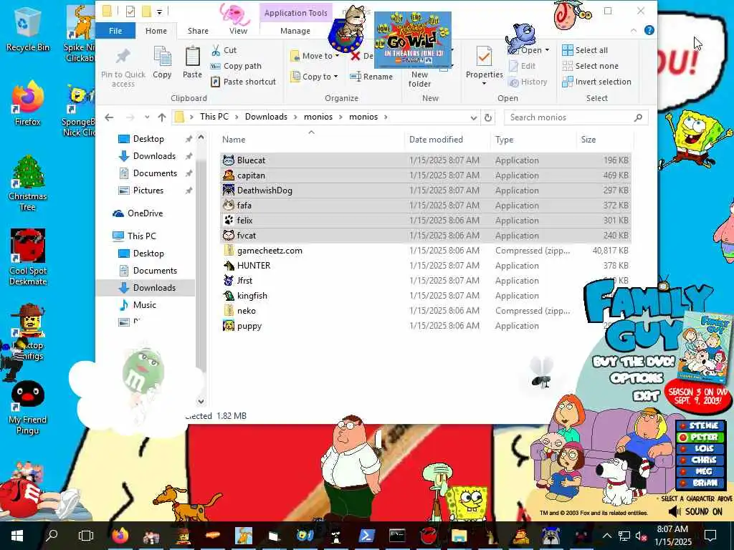The width and height of the screenshot is (734, 550).
Task: Go back with the left arrow button
Action: [x=109, y=117]
